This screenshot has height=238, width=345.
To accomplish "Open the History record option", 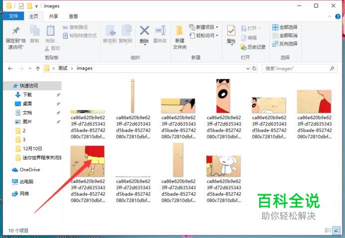I will [x=253, y=47].
